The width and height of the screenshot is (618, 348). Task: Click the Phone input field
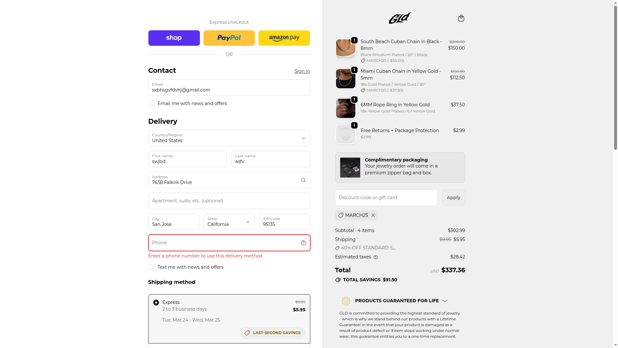pyautogui.click(x=224, y=243)
